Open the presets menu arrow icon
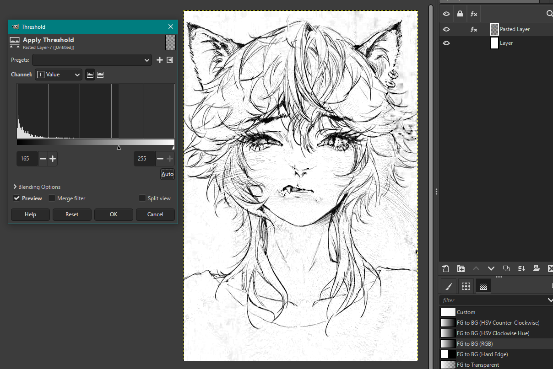The height and width of the screenshot is (369, 553). coord(170,60)
